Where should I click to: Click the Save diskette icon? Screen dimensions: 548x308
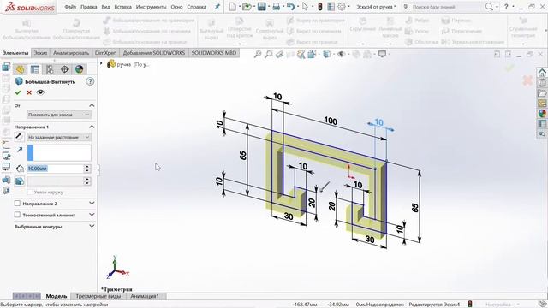click(261, 7)
